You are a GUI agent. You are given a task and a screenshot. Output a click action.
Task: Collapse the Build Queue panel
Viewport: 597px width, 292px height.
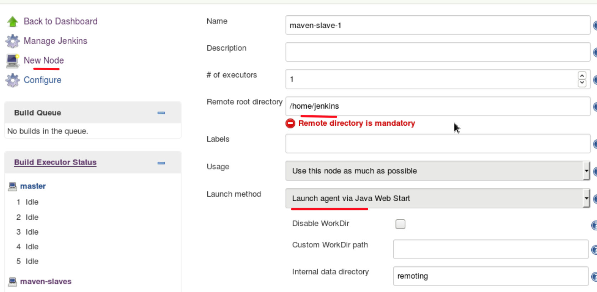point(161,113)
